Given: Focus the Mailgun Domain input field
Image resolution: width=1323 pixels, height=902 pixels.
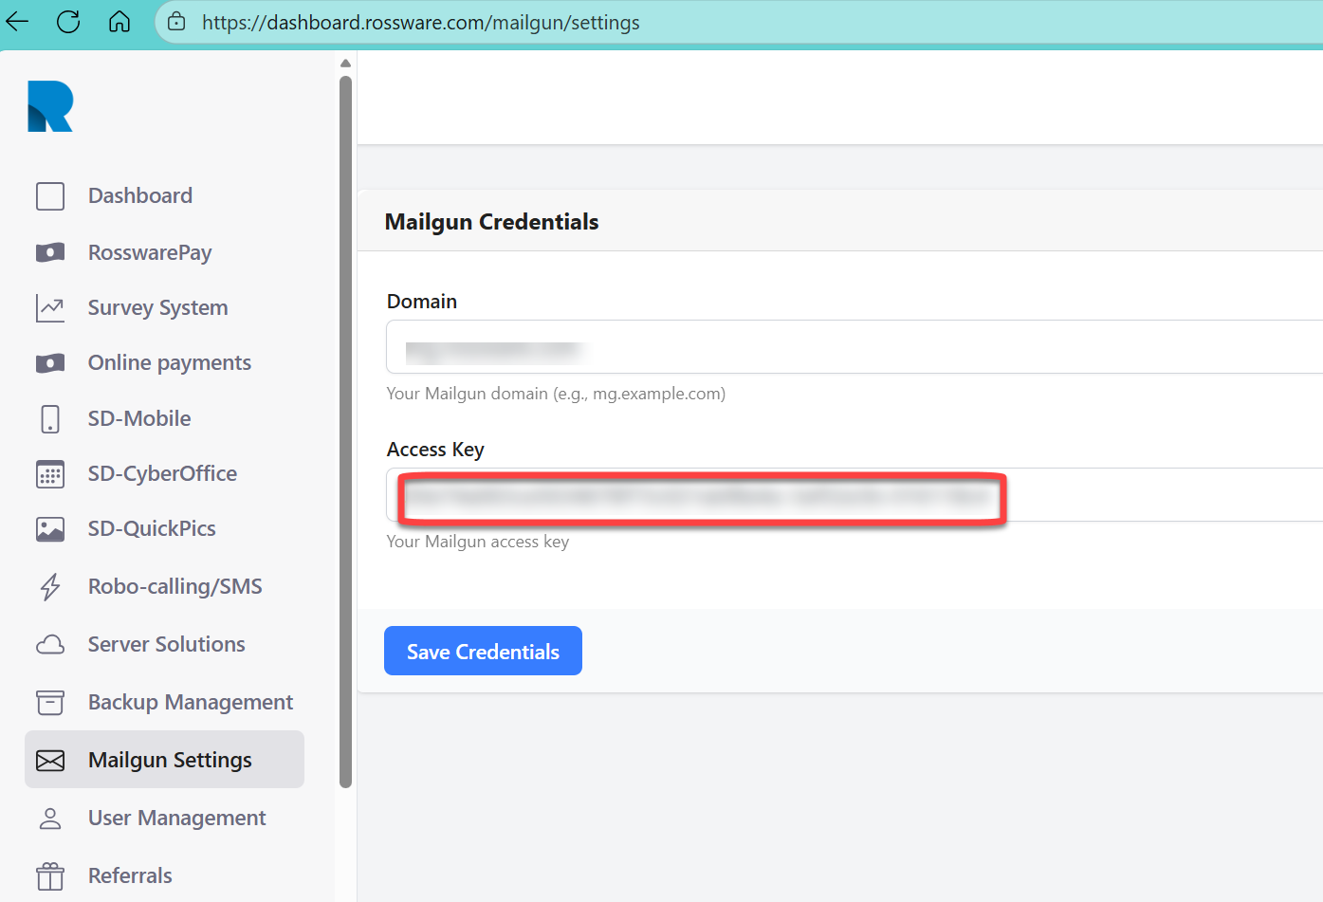Looking at the screenshot, I should (x=854, y=347).
